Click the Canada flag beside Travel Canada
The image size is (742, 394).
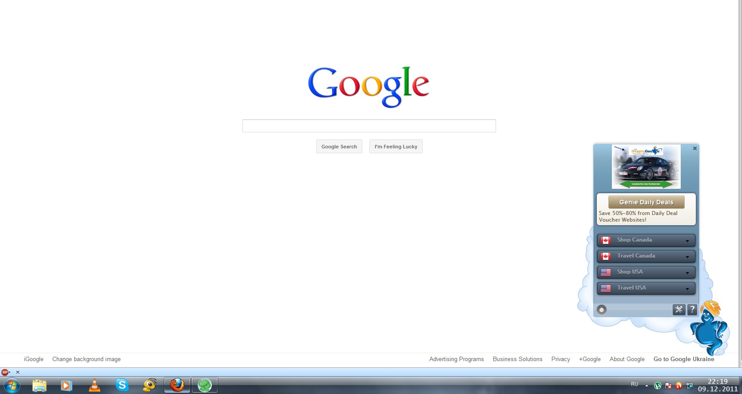coord(606,256)
